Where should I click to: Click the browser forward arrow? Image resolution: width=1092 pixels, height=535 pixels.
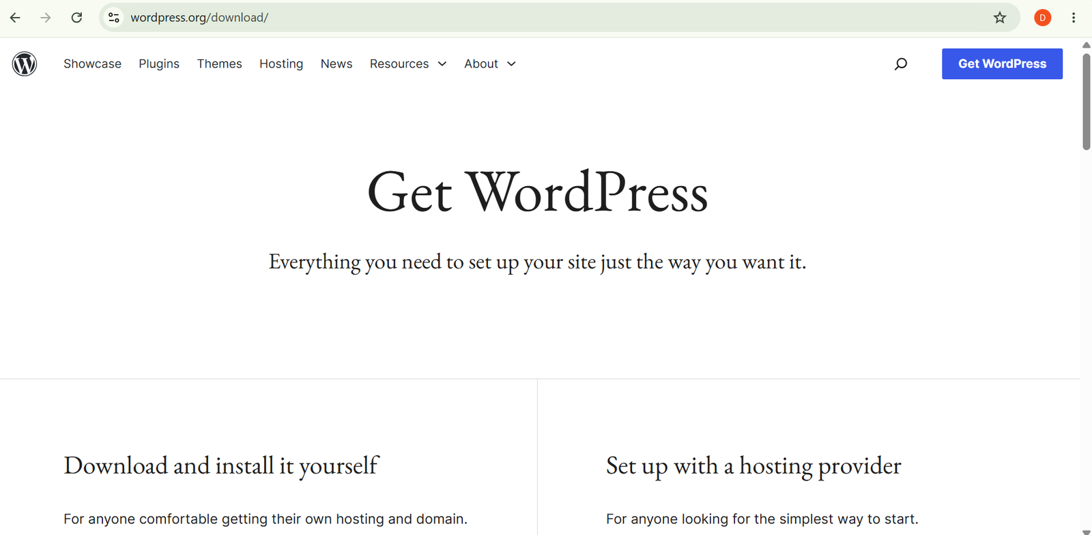tap(46, 18)
